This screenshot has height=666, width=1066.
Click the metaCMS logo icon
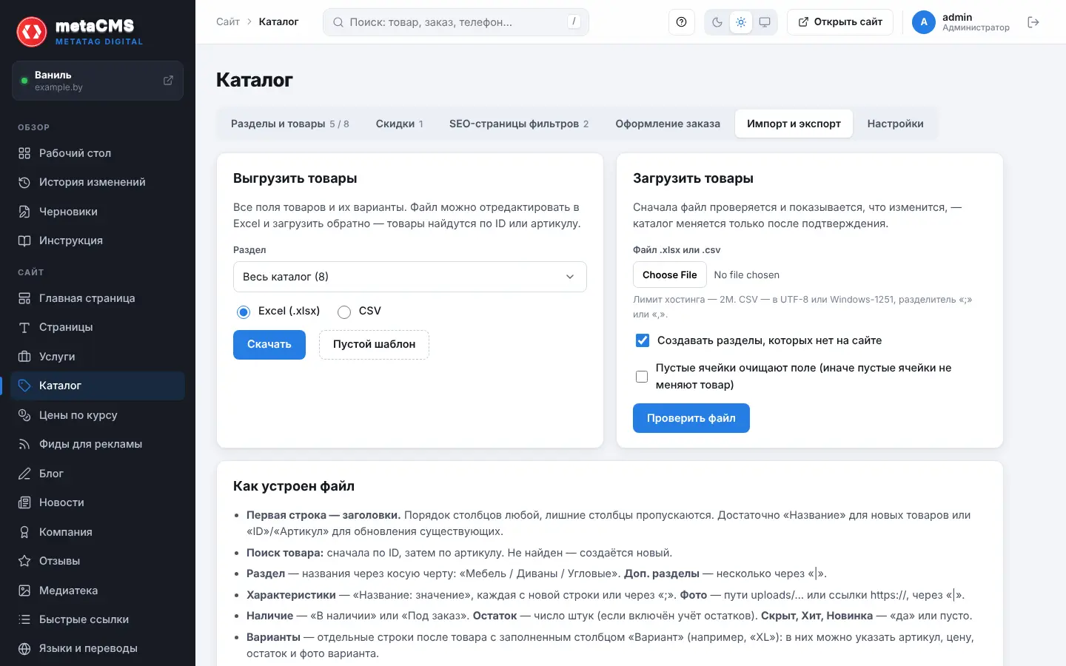[x=32, y=32]
